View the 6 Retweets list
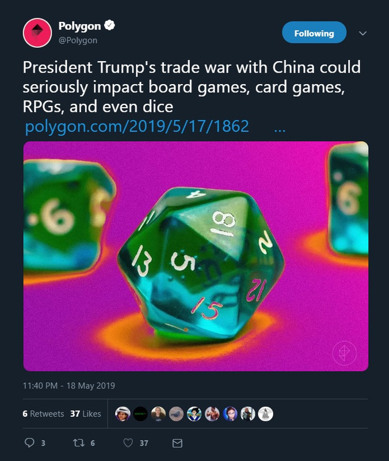The image size is (389, 461). [43, 414]
